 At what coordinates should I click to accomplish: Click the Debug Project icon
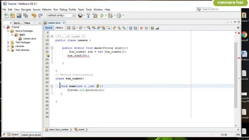tap(110, 16)
